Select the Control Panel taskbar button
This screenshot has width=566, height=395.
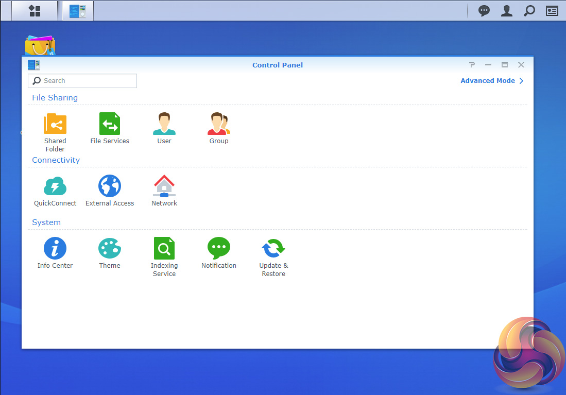pos(78,11)
